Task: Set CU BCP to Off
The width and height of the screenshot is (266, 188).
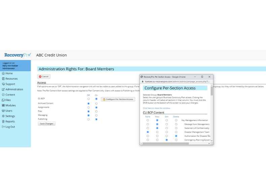Action: (88, 99)
